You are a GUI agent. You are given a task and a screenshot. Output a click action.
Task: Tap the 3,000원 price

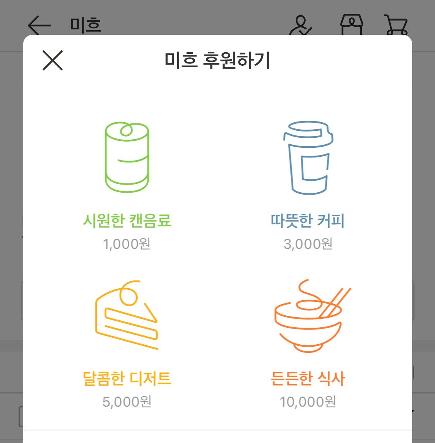[308, 244]
